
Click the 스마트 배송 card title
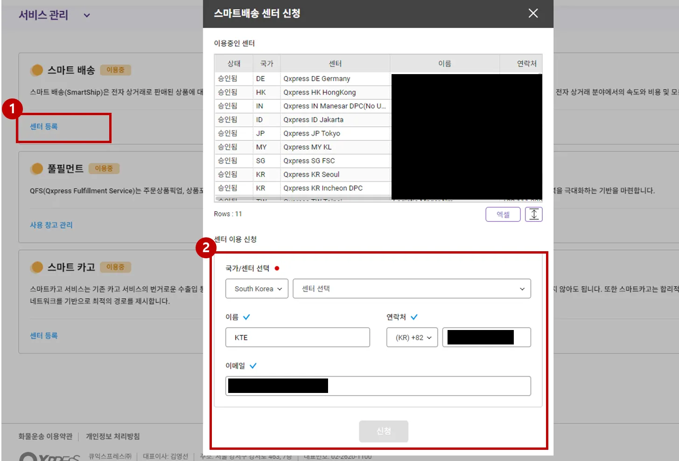click(71, 70)
